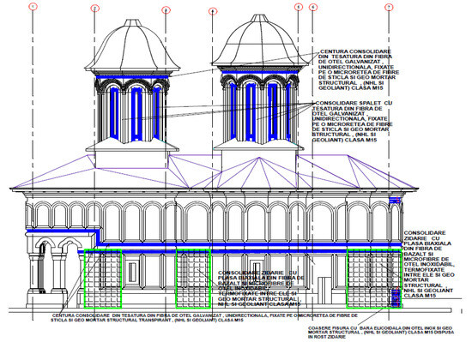Screen dimensions: 472x342
Task: Select axis marker 6 at top
Action: 313,8
